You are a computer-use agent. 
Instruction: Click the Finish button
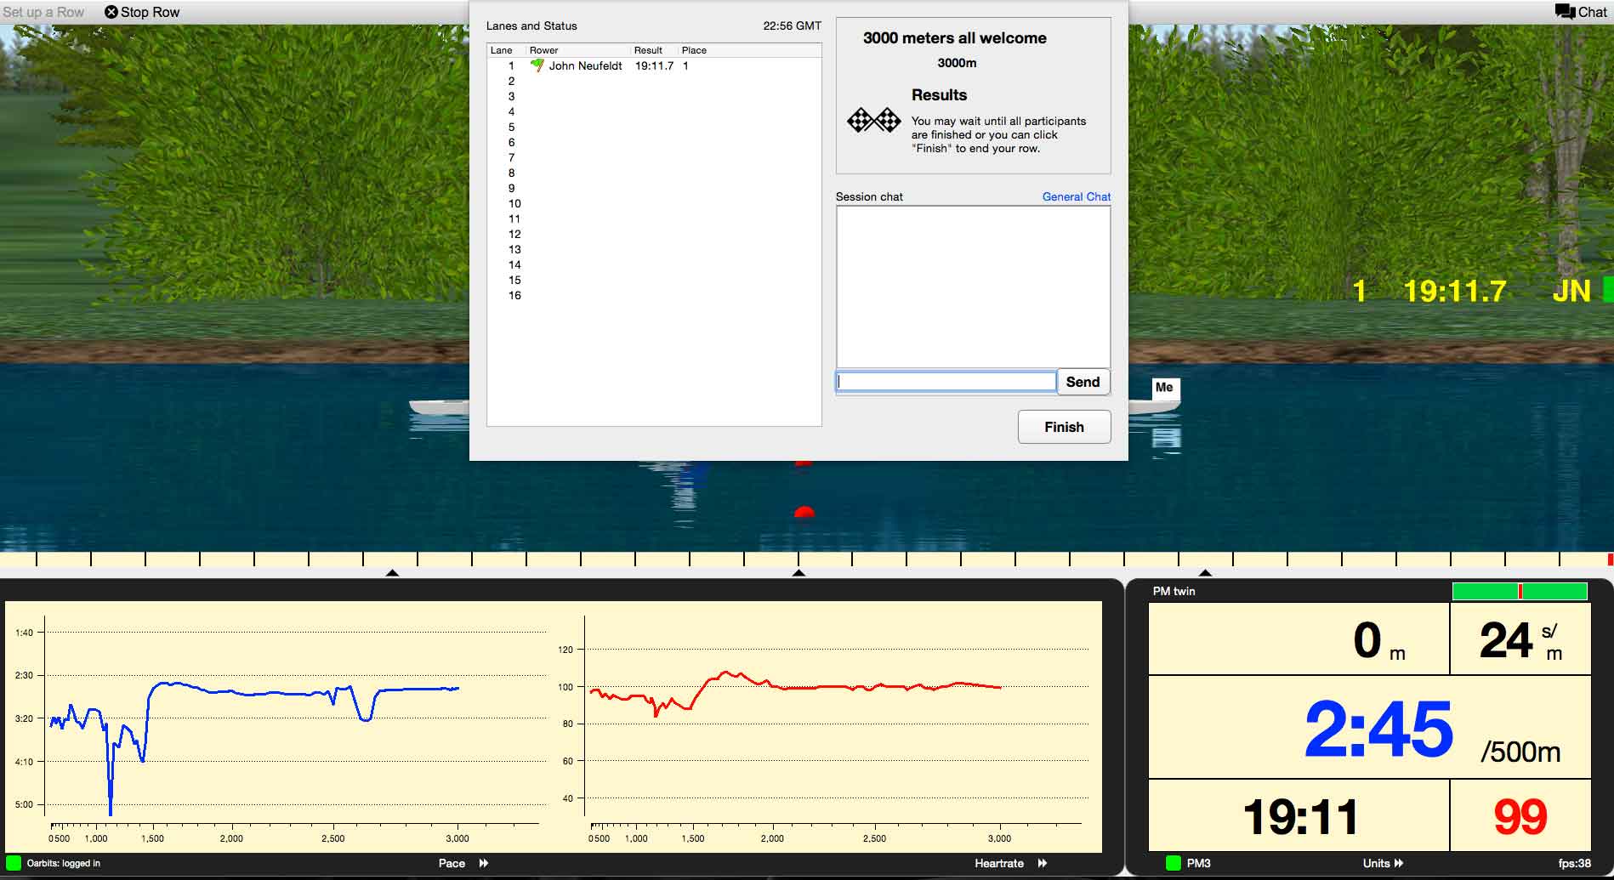tap(1064, 427)
